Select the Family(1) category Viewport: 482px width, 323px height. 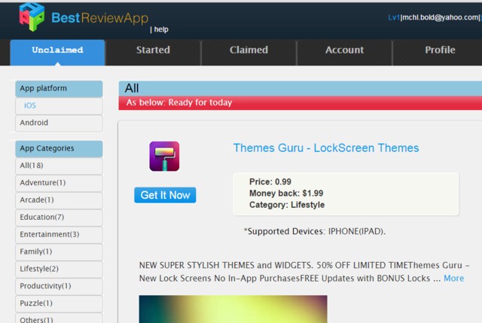coord(59,251)
